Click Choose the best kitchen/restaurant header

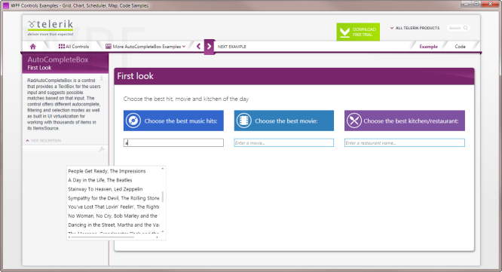point(405,121)
